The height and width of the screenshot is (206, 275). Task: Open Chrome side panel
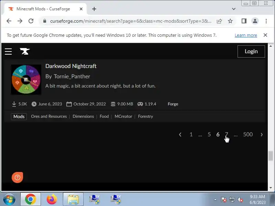pos(244,21)
